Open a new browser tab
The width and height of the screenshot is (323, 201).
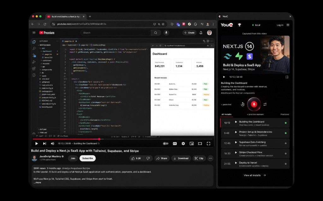(90, 16)
